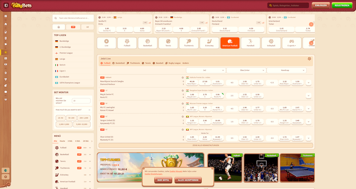Click the team or championship search field
Image resolution: width=356 pixels, height=189 pixels.
click(73, 18)
